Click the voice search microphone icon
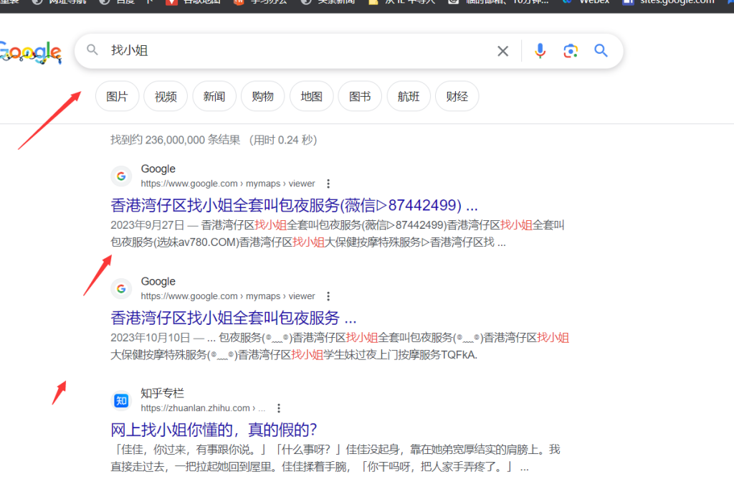The width and height of the screenshot is (734, 487). [540, 51]
